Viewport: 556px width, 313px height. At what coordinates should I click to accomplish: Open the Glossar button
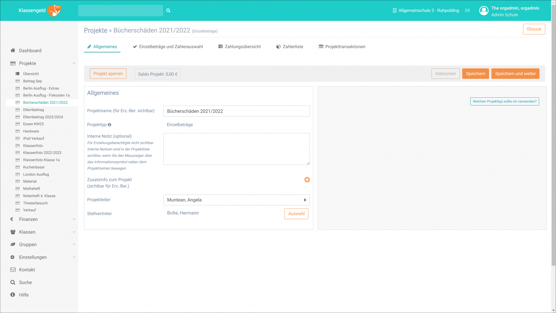534,29
